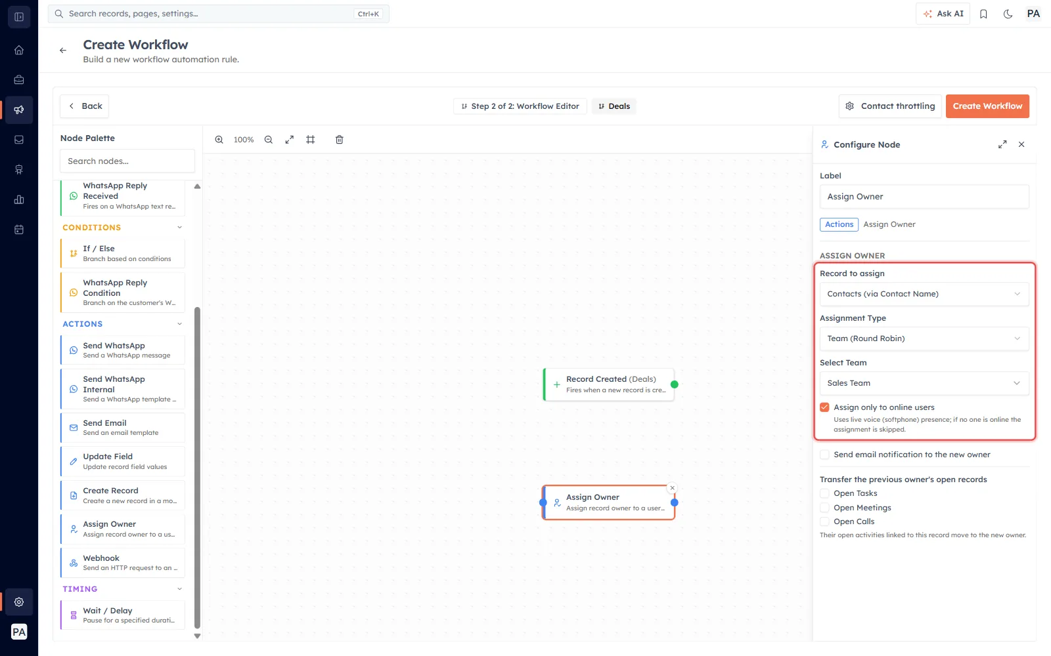
Task: Open the reports chart sidebar icon
Action: 19,199
